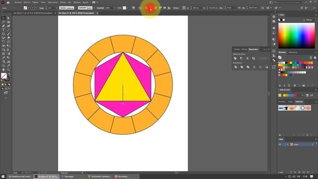Switch Swatches to thumbnail view
318x179 pixels.
coord(315,58)
